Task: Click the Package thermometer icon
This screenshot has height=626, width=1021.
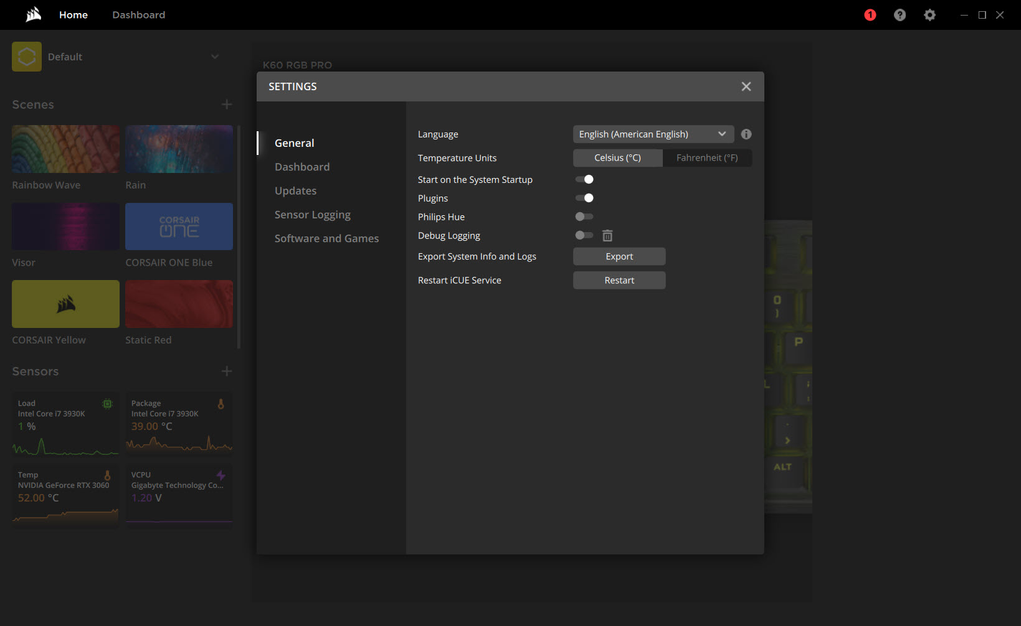Action: coord(221,404)
